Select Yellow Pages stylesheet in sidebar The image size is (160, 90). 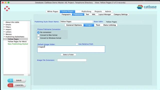click(x=13, y=39)
